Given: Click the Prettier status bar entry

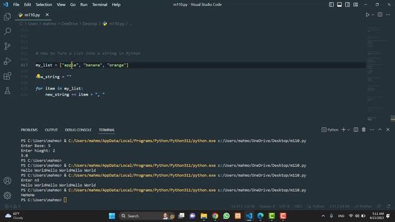Looking at the screenshot, I should click(364, 207).
